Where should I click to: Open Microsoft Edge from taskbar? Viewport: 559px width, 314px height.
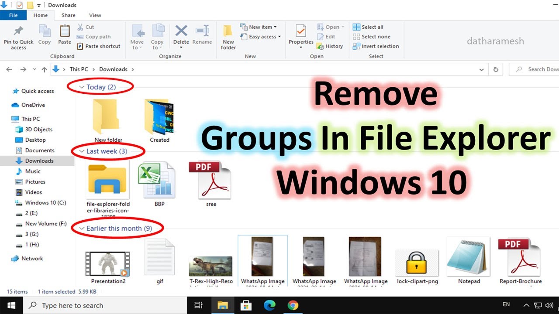click(x=269, y=305)
